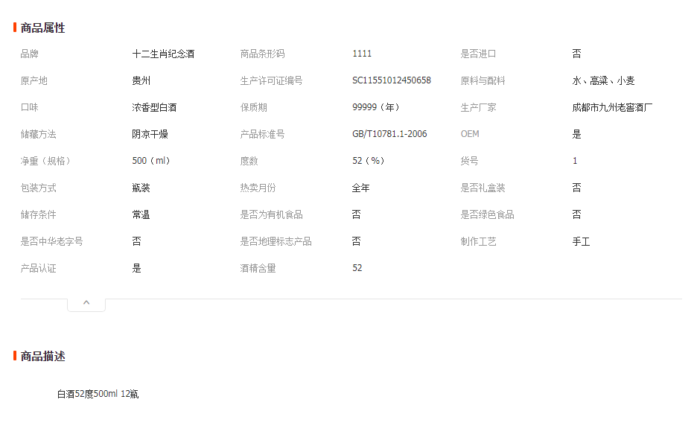Click ingredients value 水、高粱、小麦
Image resolution: width=694 pixels, height=446 pixels.
[x=603, y=81]
